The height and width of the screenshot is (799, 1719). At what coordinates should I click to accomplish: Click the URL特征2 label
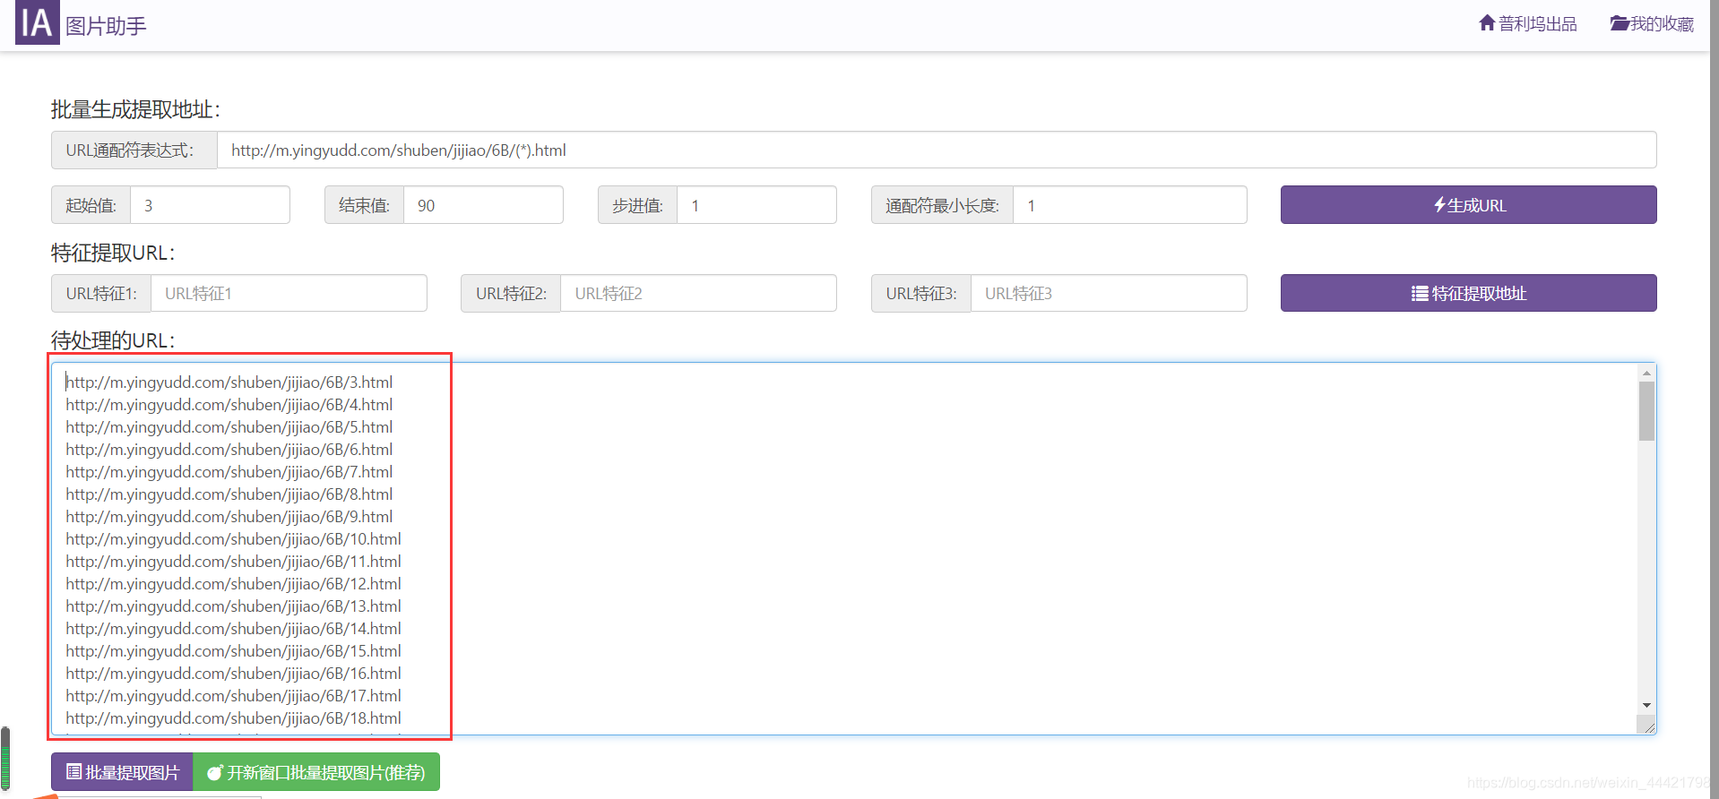pos(511,293)
